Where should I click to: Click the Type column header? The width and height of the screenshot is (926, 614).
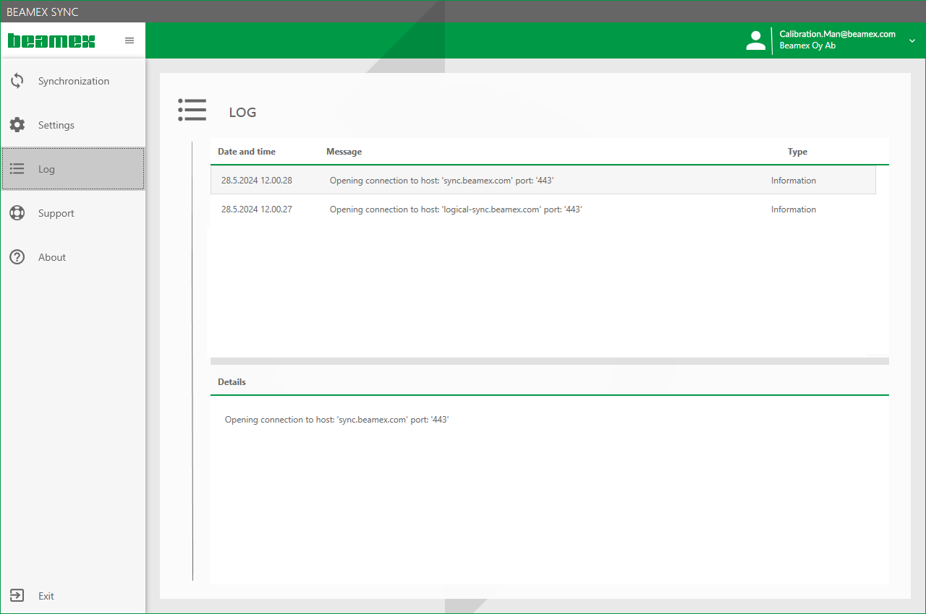[x=798, y=152]
